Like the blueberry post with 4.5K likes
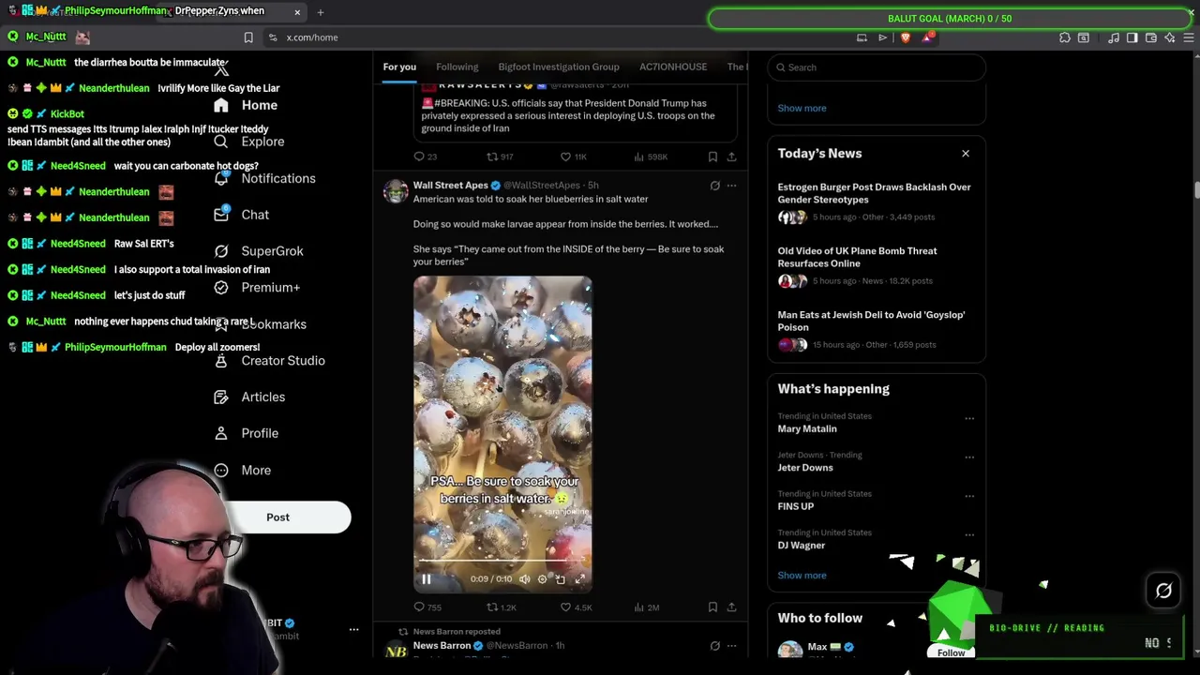 (x=576, y=607)
